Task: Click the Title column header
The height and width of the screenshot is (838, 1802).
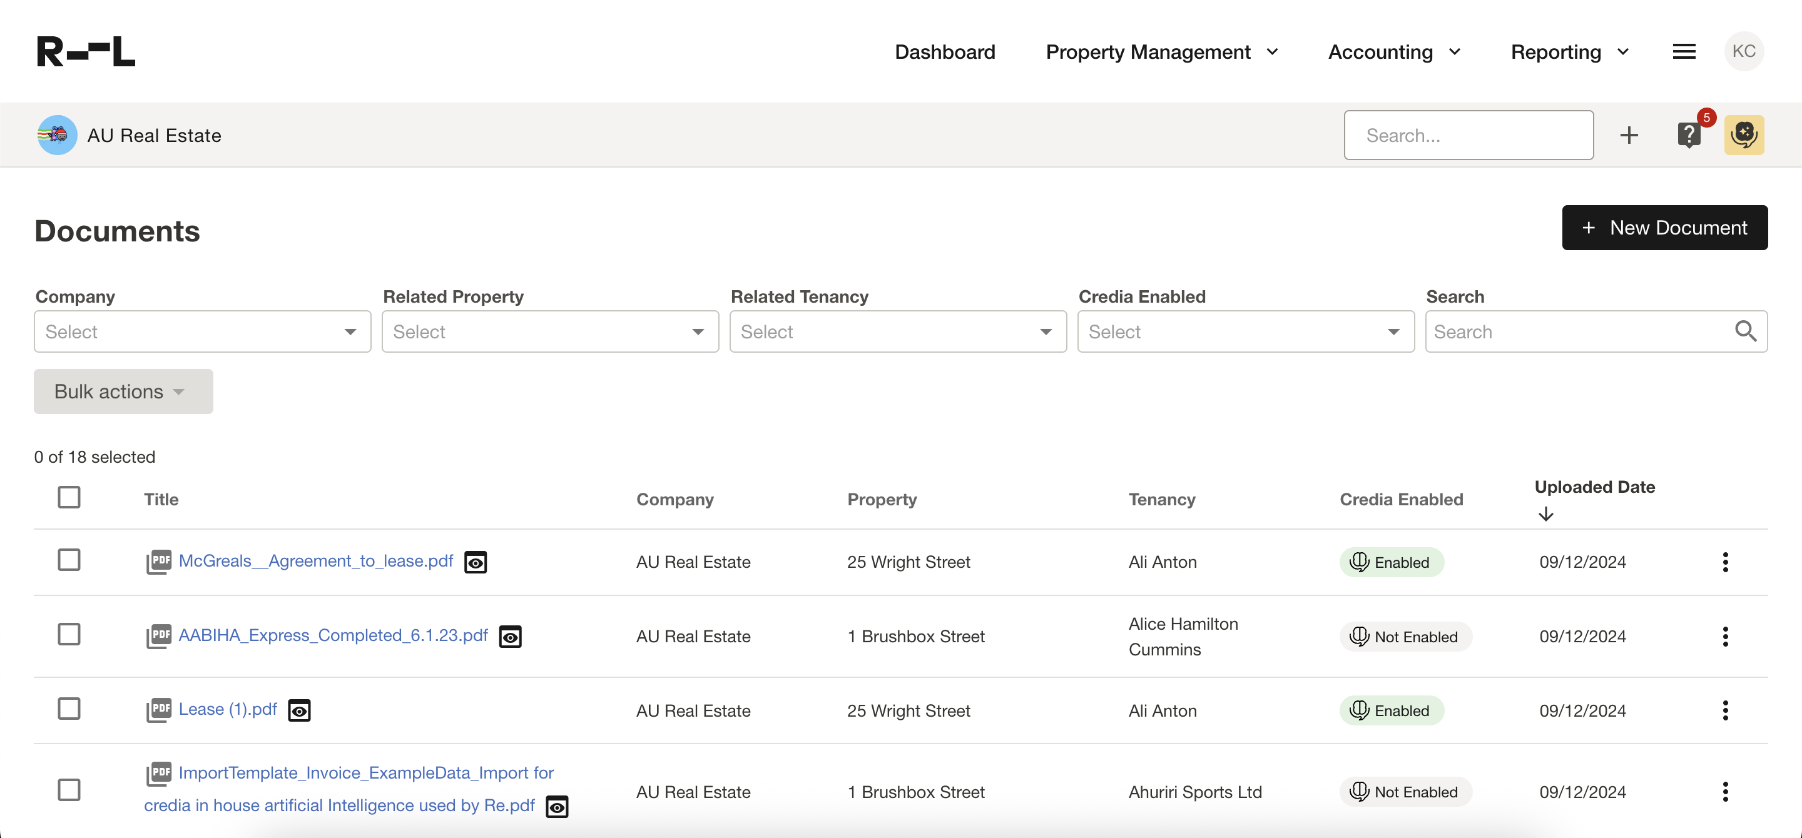Action: tap(161, 499)
